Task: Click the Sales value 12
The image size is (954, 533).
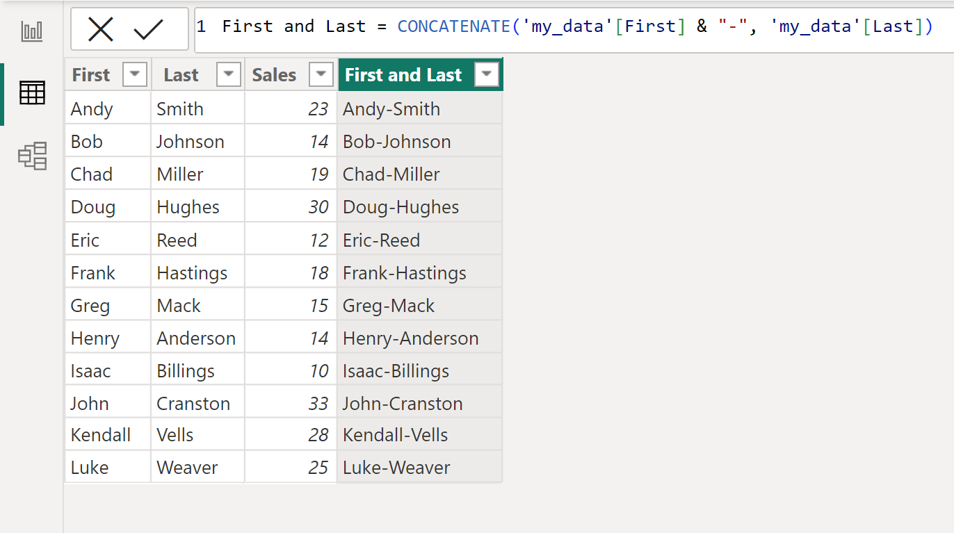Action: 291,240
